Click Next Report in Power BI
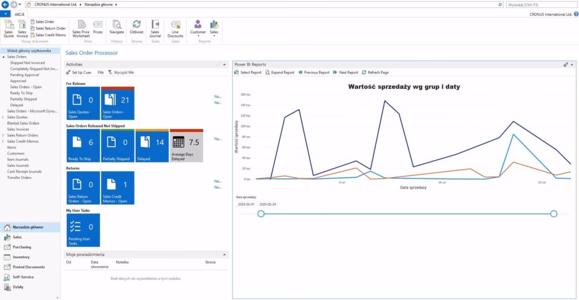Screen dimensions: 579x300 click(x=345, y=72)
